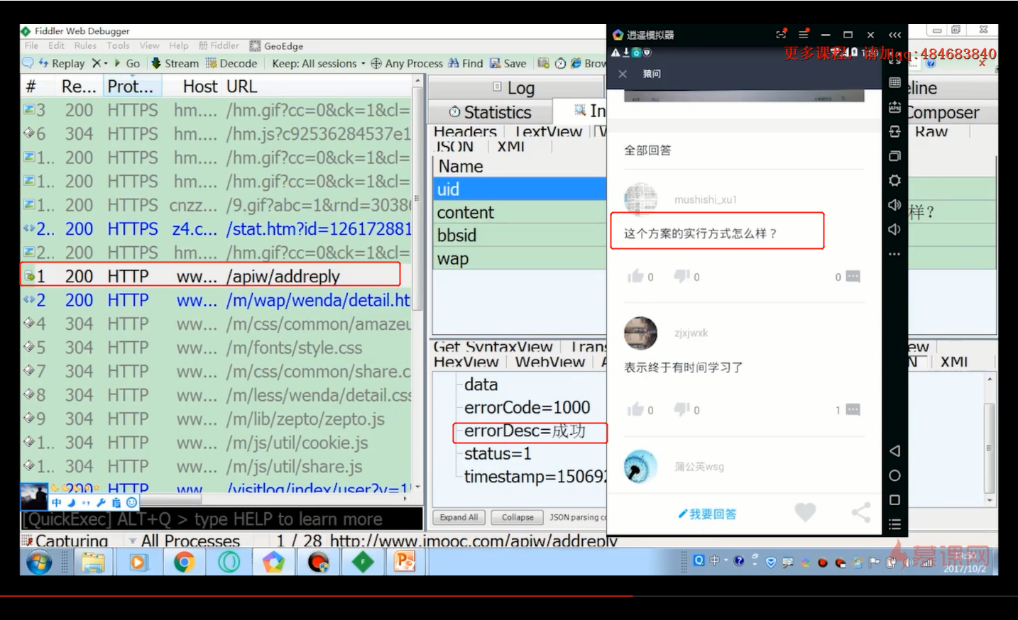Viewport: 1018px width, 620px height.
Task: Select the errorCode=1000 JSON node
Action: 527,407
